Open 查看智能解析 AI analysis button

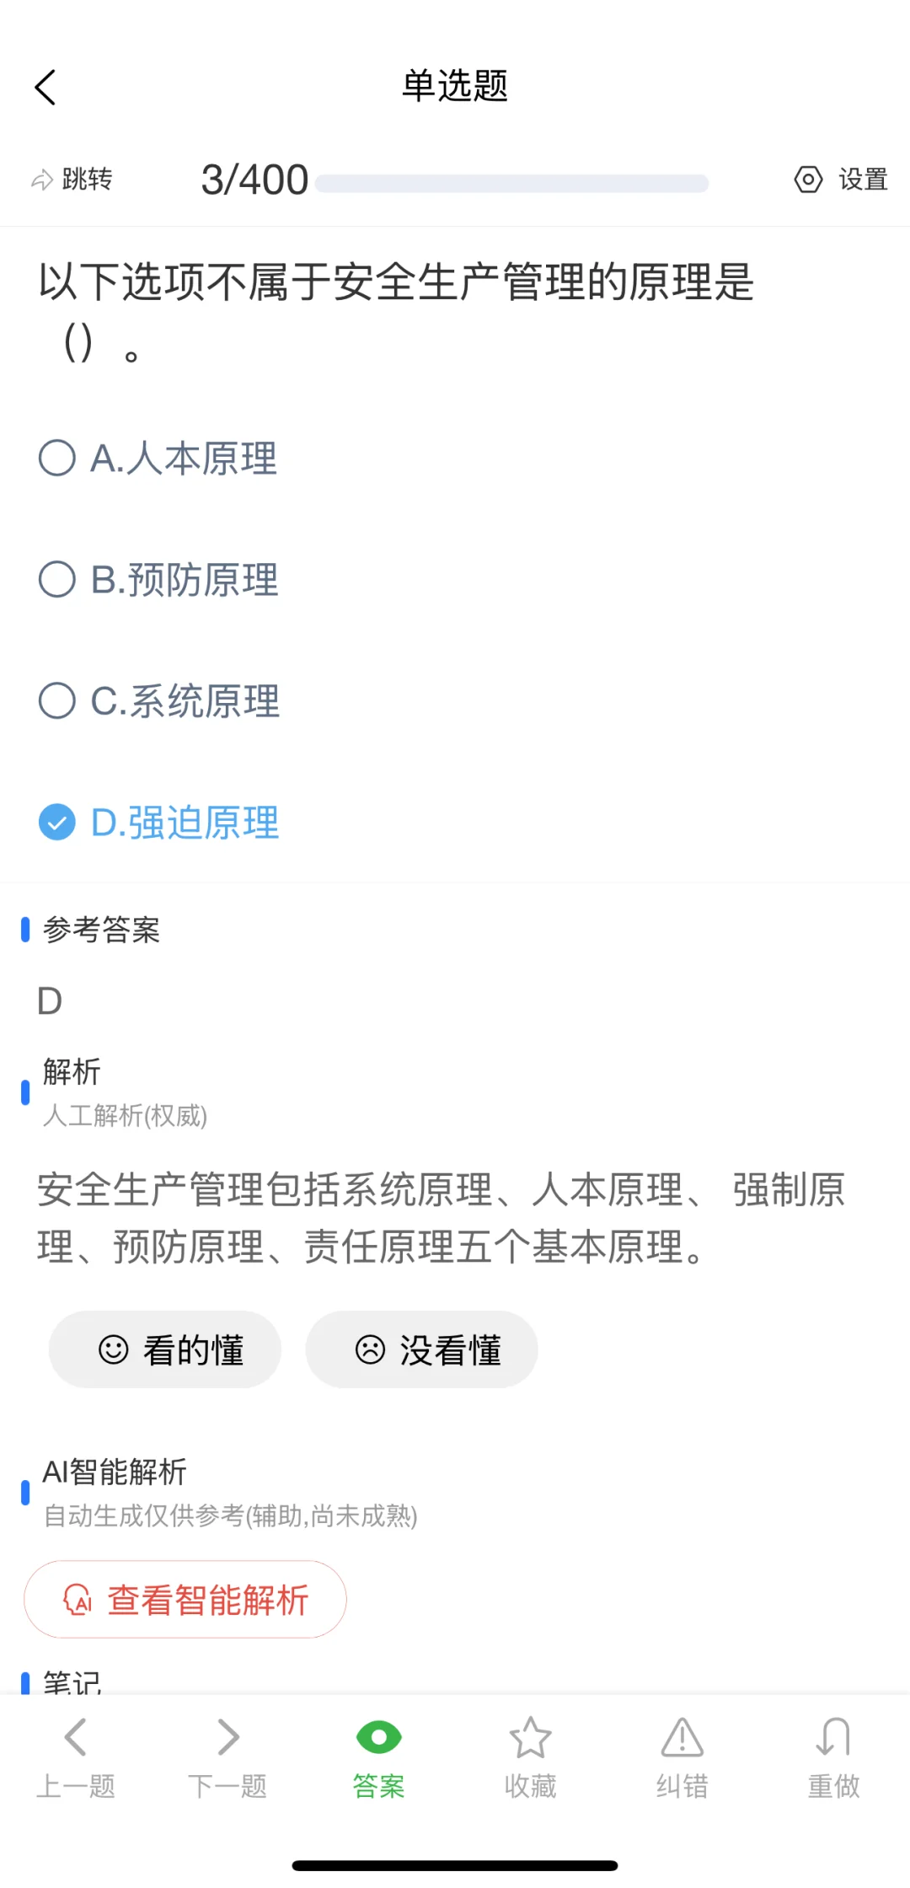point(185,1599)
